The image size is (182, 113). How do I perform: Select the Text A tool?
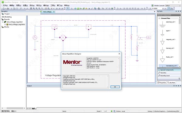(89, 8)
